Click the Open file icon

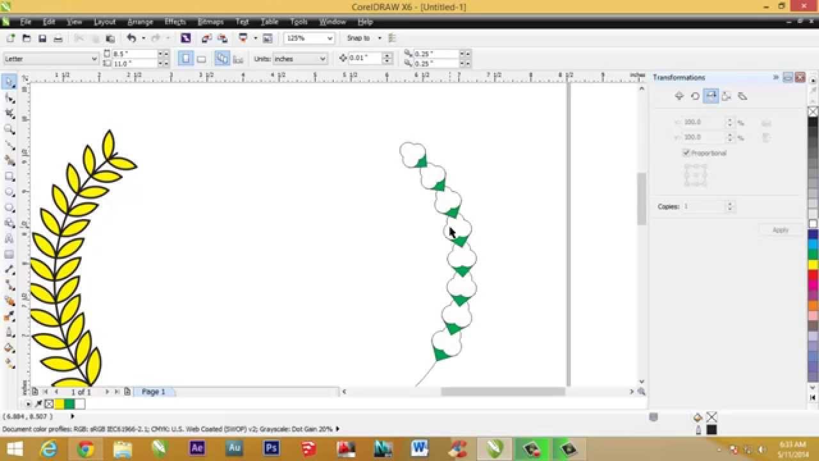coord(26,38)
